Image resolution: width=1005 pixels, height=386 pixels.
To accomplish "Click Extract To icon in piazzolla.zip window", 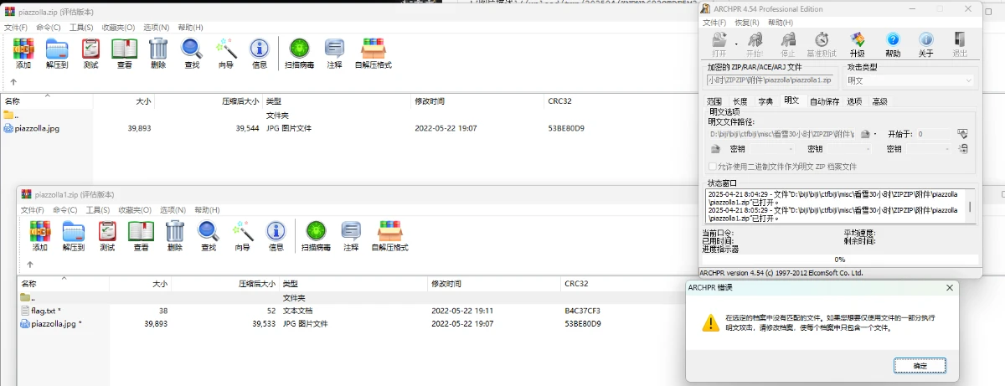I will click(x=57, y=48).
